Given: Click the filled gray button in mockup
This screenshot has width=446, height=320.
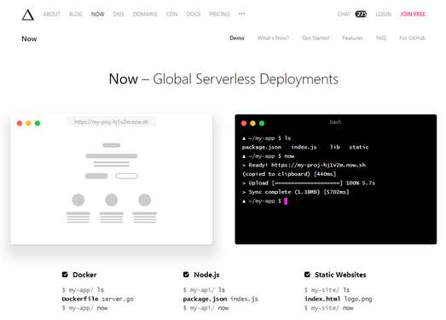Looking at the screenshot, I should coord(96,176).
